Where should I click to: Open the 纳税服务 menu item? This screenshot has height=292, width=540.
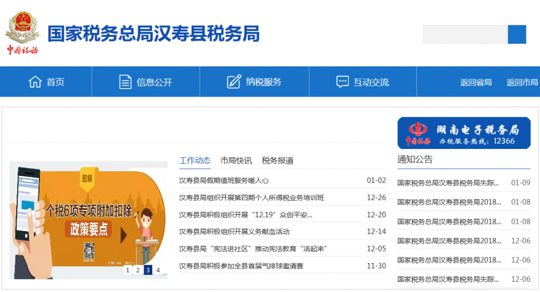coord(264,82)
